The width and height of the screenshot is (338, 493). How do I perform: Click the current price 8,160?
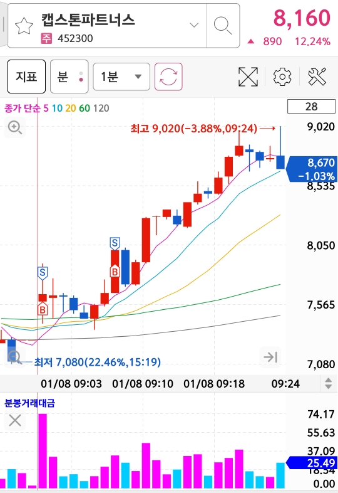(x=302, y=18)
